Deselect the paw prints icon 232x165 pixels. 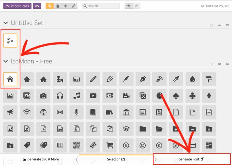(x=10, y=41)
